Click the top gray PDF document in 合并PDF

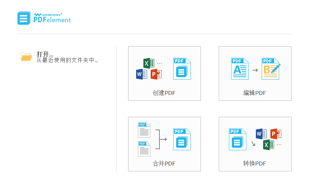[x=144, y=130]
